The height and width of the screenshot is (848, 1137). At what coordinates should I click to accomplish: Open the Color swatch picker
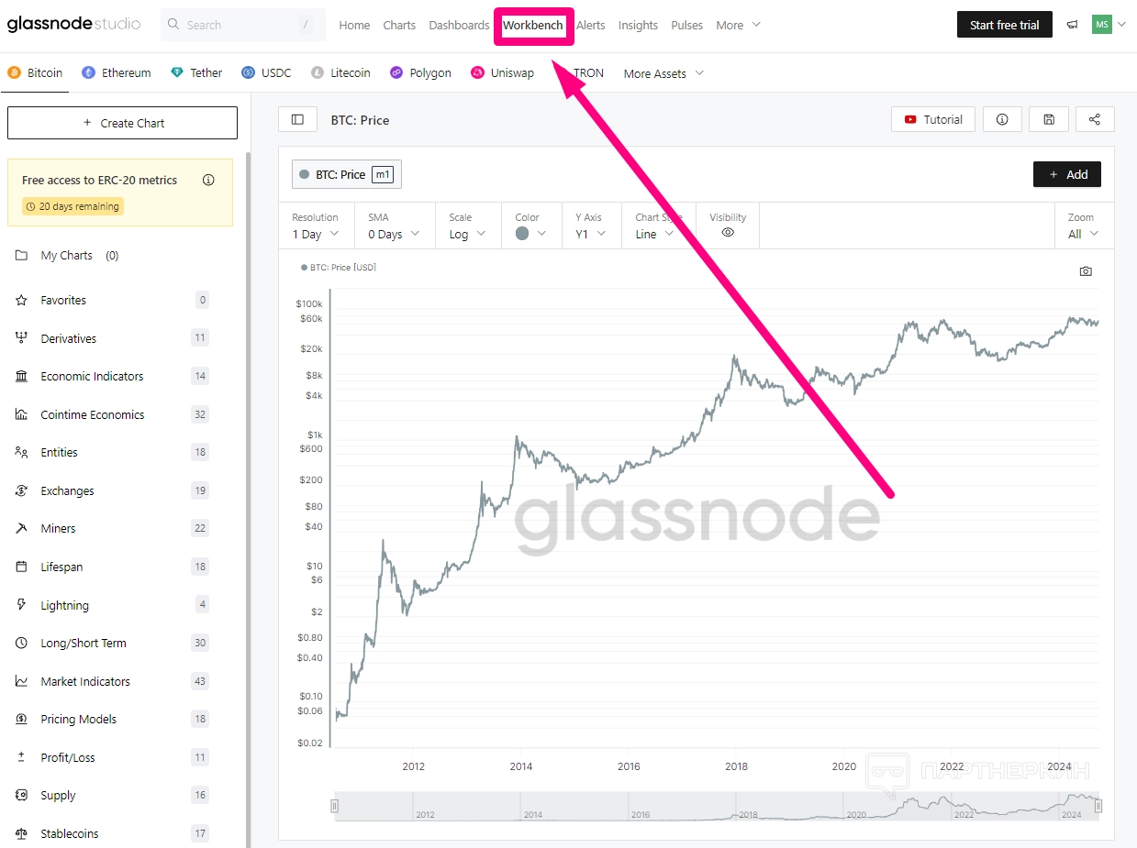(530, 234)
